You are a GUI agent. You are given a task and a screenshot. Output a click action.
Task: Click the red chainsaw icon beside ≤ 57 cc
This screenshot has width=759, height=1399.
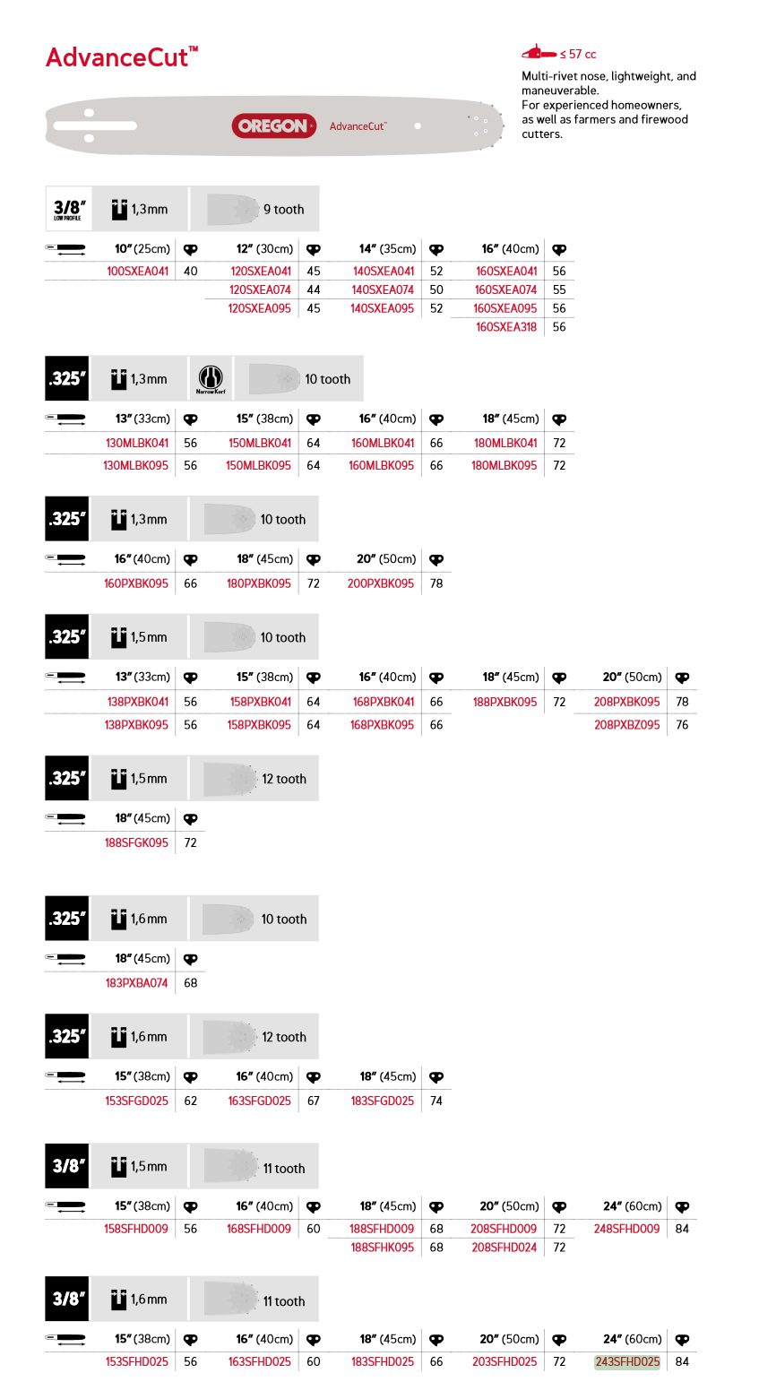(x=538, y=53)
